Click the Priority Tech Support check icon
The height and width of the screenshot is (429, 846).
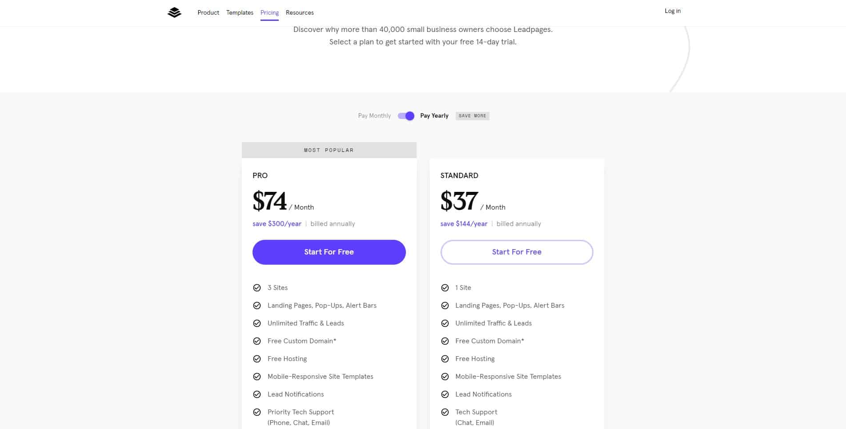(x=257, y=412)
